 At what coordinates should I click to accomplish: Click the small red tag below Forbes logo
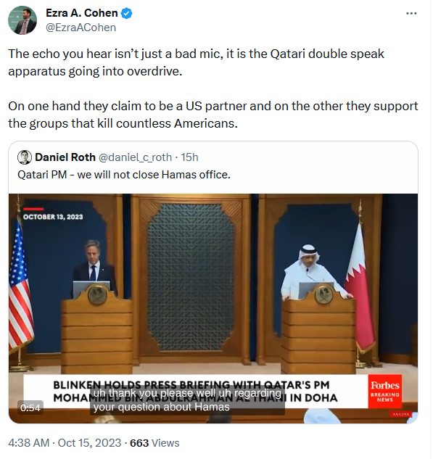tap(401, 414)
